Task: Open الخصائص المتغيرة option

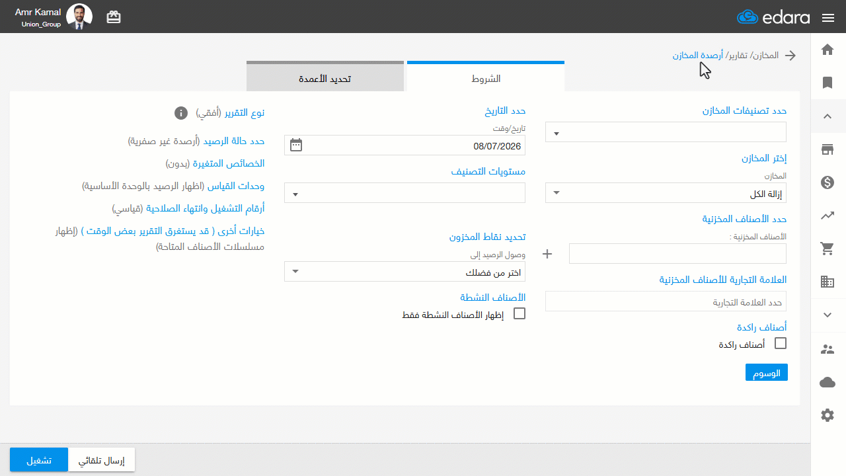Action: click(229, 163)
